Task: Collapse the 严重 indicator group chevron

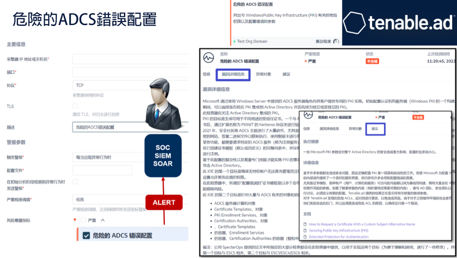Action: (102, 220)
